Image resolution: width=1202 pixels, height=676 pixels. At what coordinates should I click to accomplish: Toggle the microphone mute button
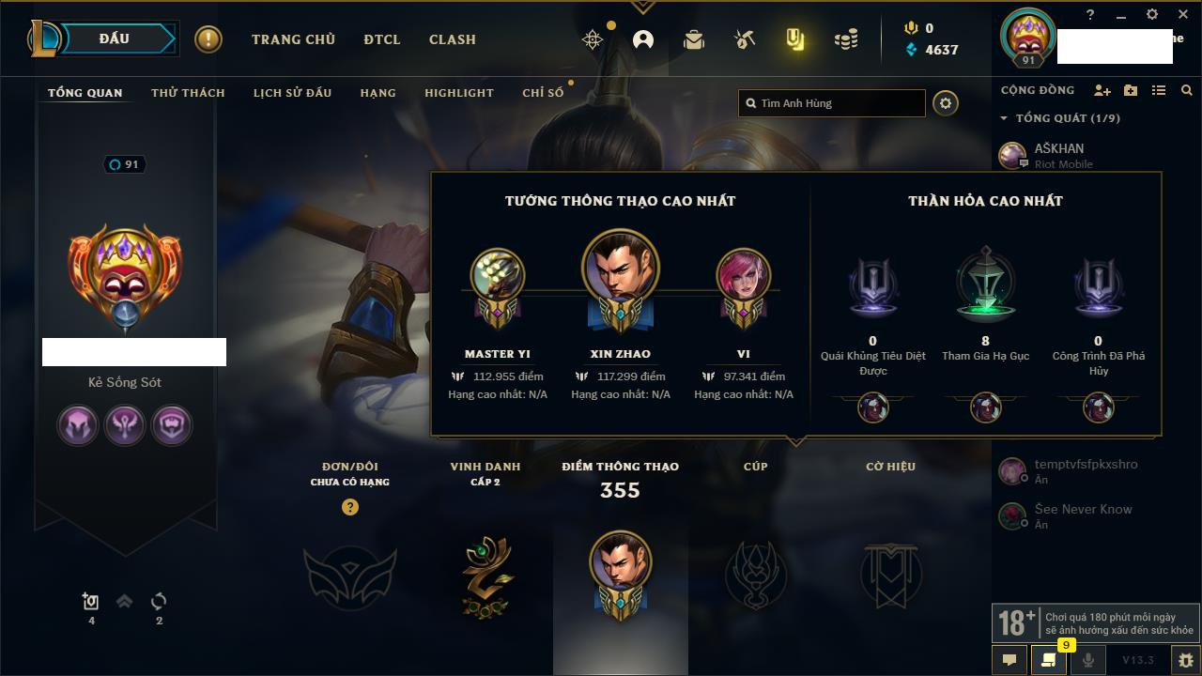(x=1087, y=659)
